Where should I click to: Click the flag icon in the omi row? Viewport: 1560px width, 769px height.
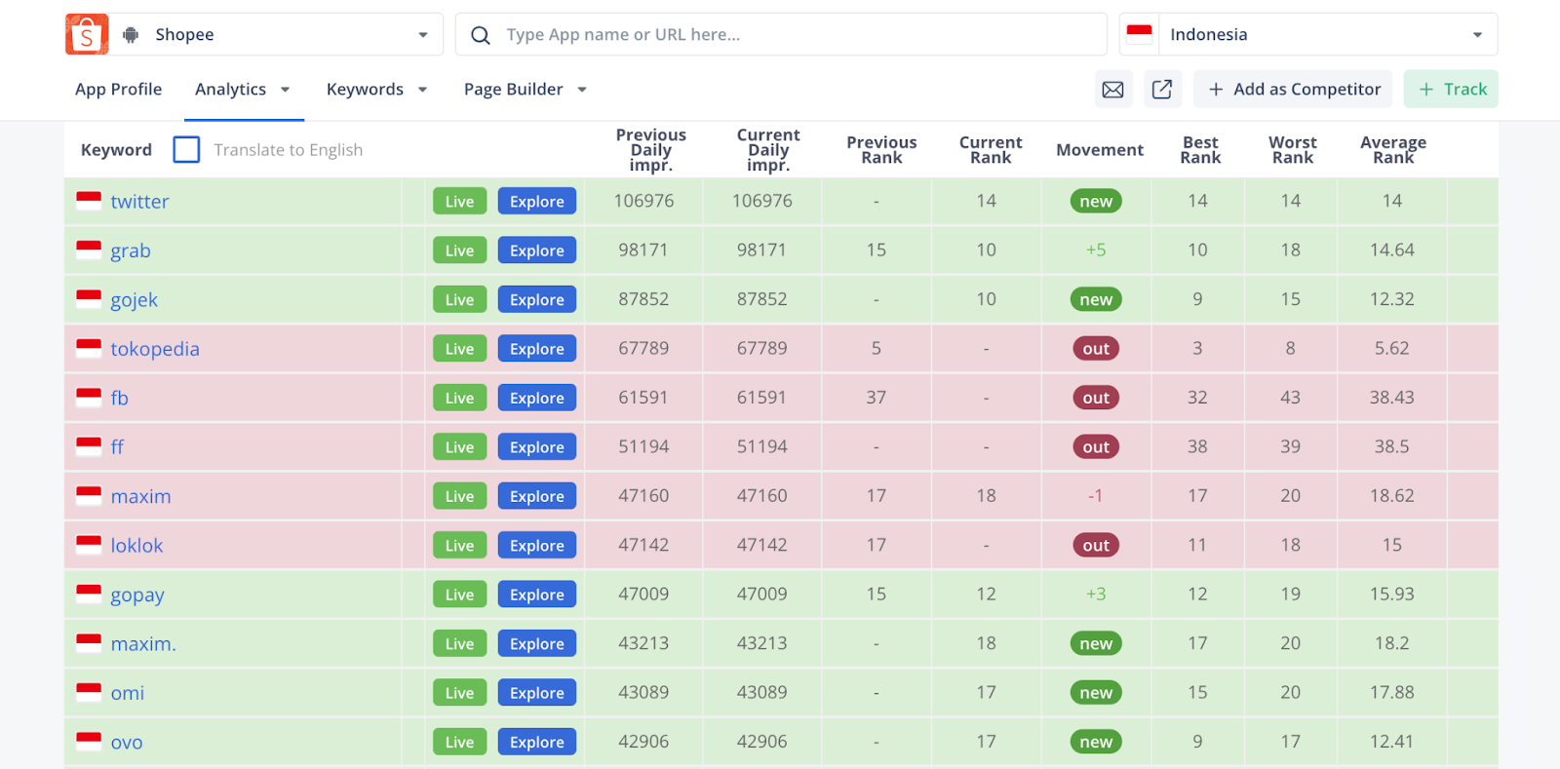click(89, 692)
